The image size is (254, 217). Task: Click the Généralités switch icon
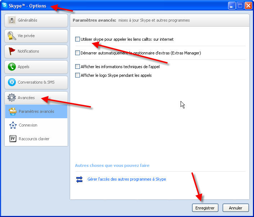(x=12, y=20)
